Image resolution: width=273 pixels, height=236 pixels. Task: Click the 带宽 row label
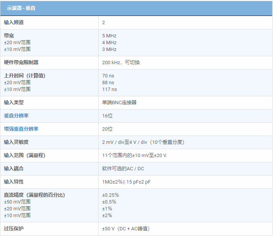click(x=9, y=35)
